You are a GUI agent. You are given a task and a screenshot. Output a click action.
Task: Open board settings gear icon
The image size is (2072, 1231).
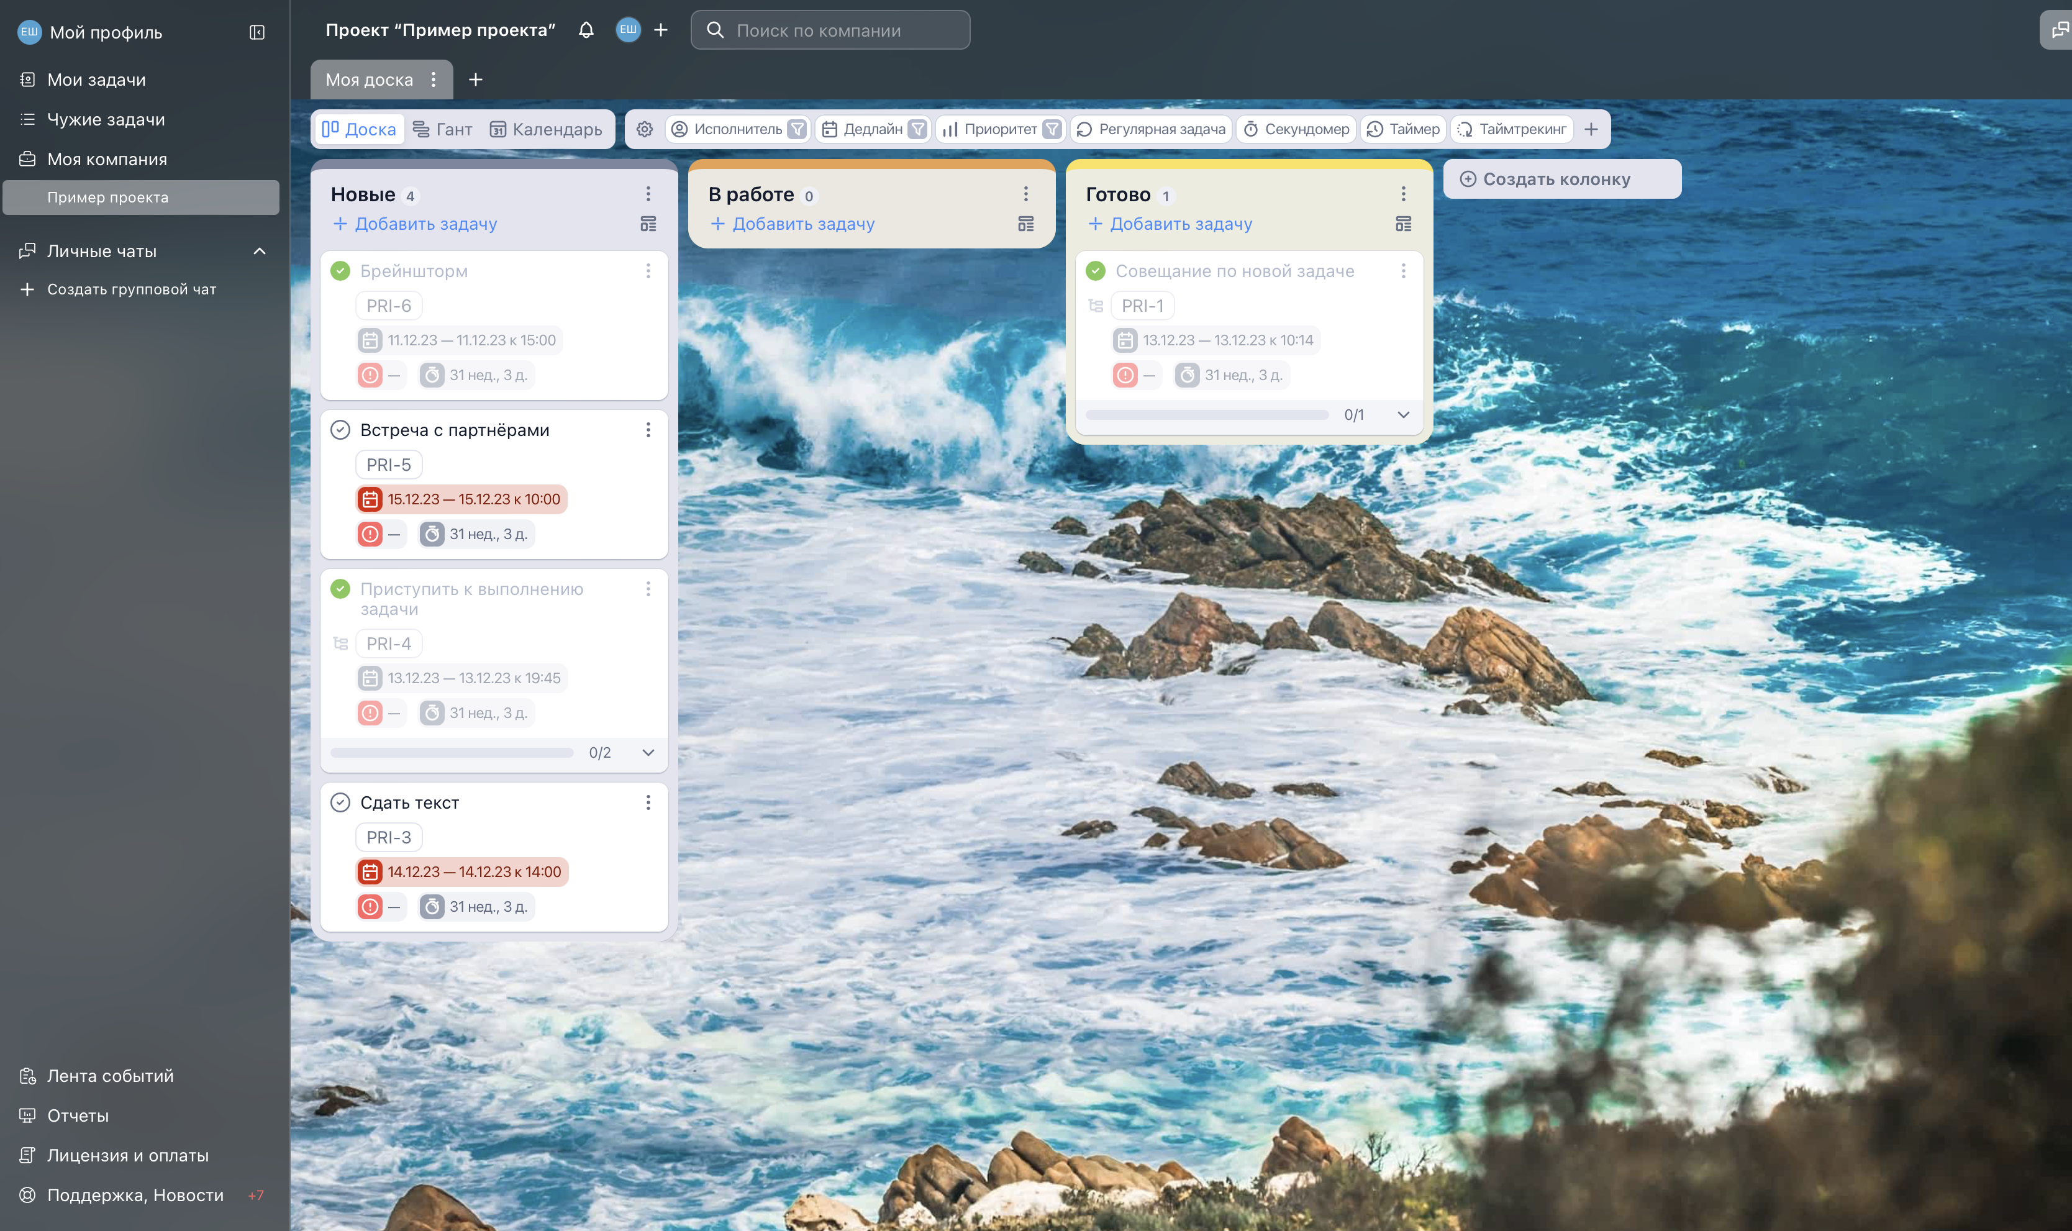(645, 129)
